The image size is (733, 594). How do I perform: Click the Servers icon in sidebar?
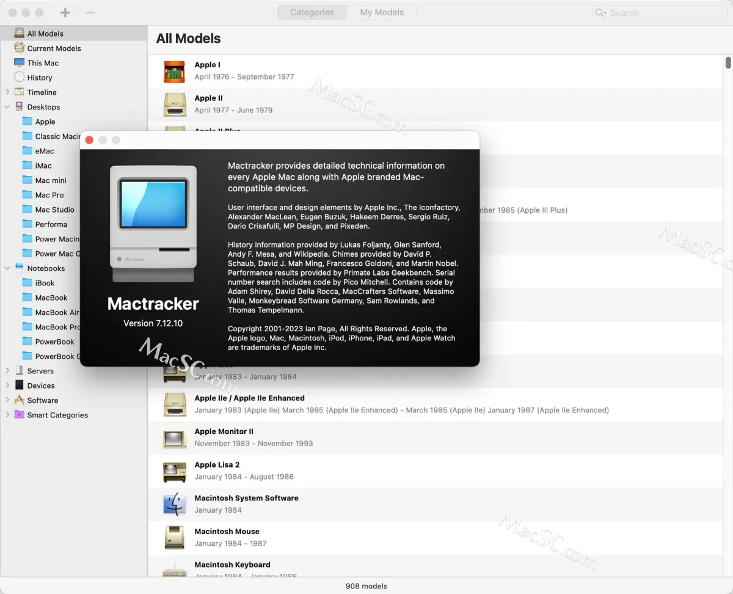(19, 371)
